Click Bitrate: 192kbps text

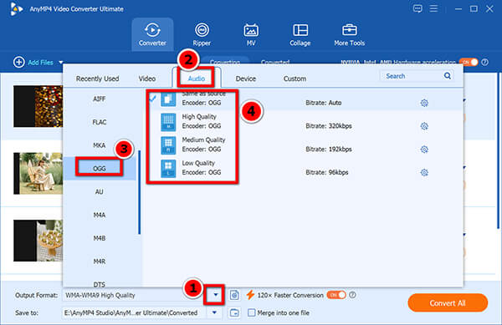(x=329, y=150)
